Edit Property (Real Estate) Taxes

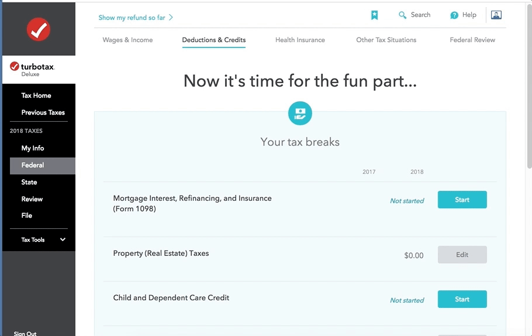(x=462, y=255)
